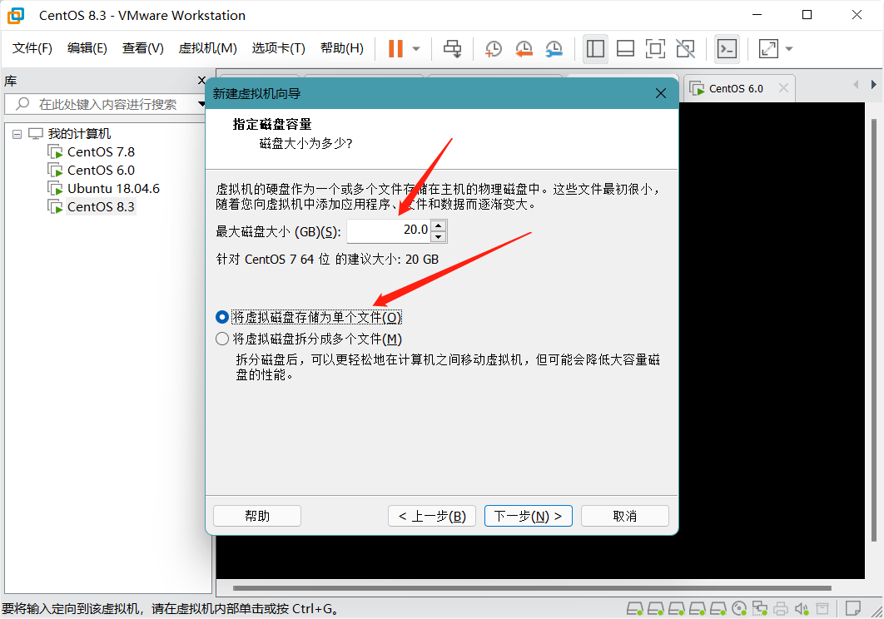Toggle the library sidebar view icon
Screen dimensions: 884x619
[595, 48]
